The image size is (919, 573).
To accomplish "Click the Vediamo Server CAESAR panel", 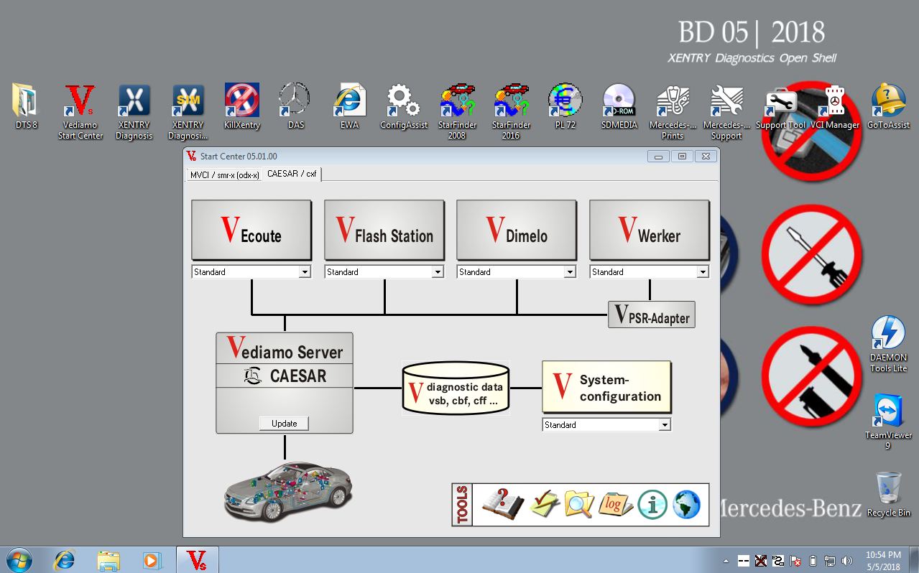I will coord(285,383).
